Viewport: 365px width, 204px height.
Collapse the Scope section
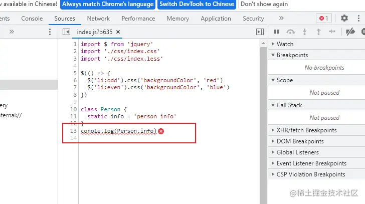(316, 80)
